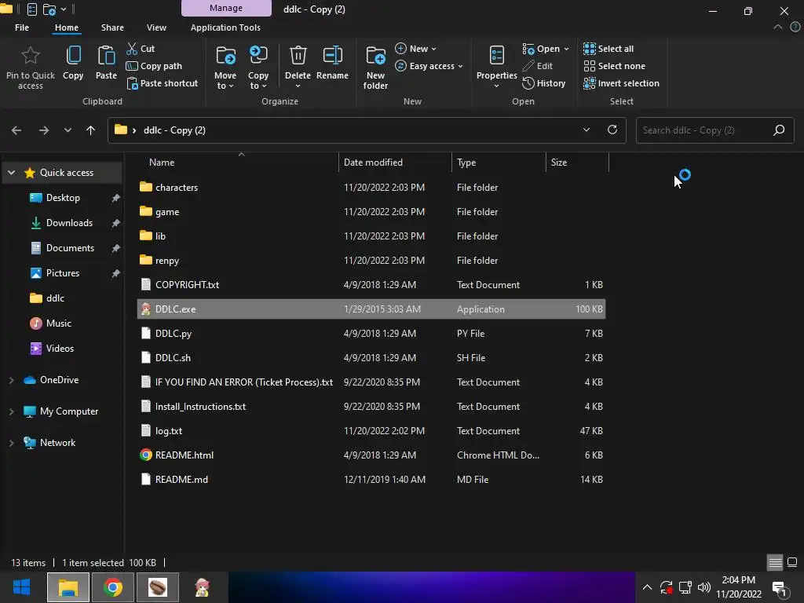Screen dimensions: 804x603
Task: Open Application Tools tab
Action: coord(225,27)
